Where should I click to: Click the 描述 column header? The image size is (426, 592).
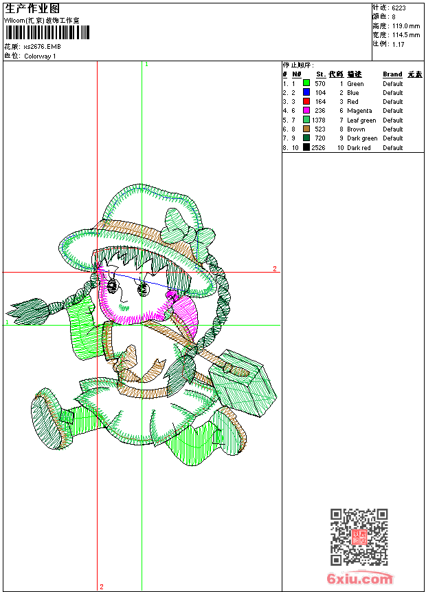click(355, 74)
